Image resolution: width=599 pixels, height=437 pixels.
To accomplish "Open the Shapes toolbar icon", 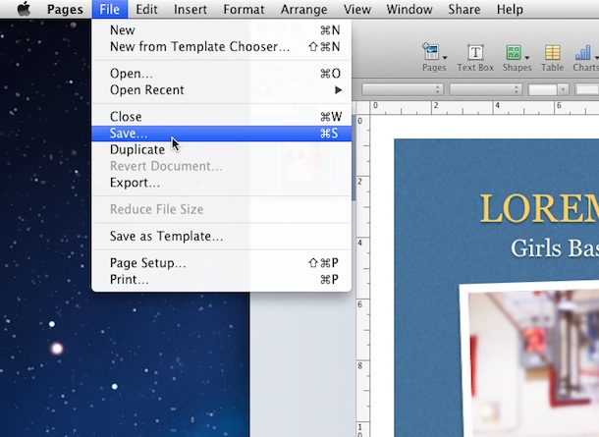I will [x=517, y=57].
